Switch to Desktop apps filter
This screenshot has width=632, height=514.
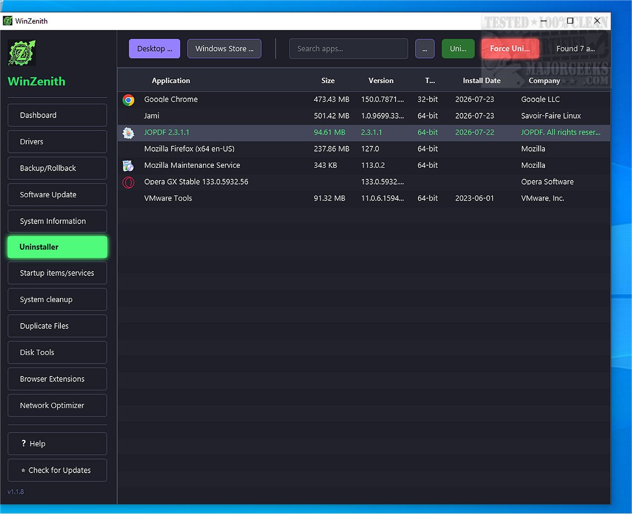click(155, 49)
